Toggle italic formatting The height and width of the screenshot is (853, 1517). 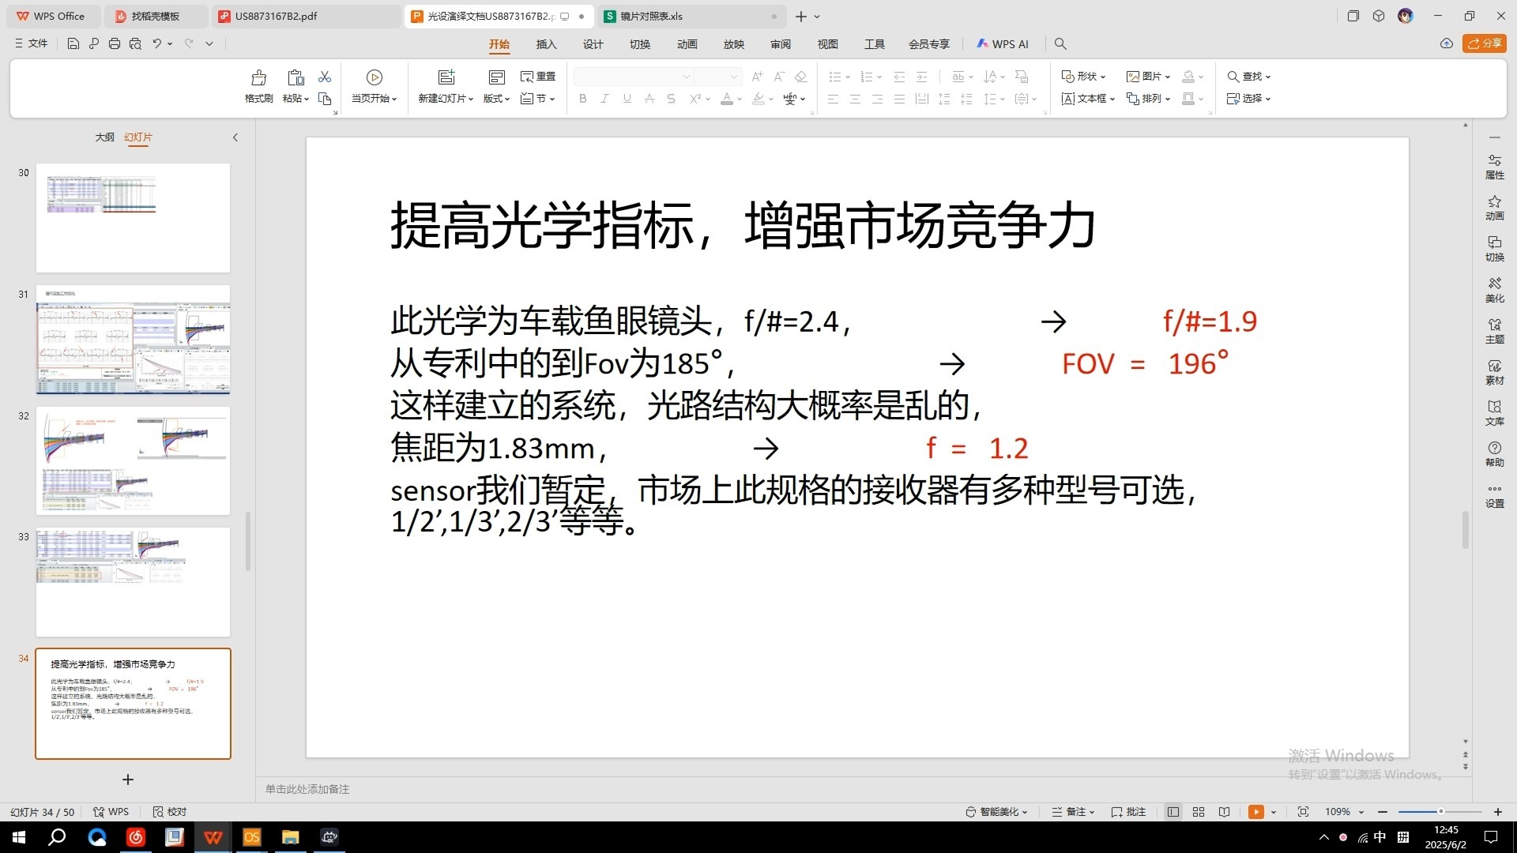pyautogui.click(x=604, y=99)
